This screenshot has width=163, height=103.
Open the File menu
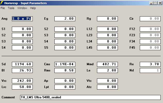click(x=3, y=8)
